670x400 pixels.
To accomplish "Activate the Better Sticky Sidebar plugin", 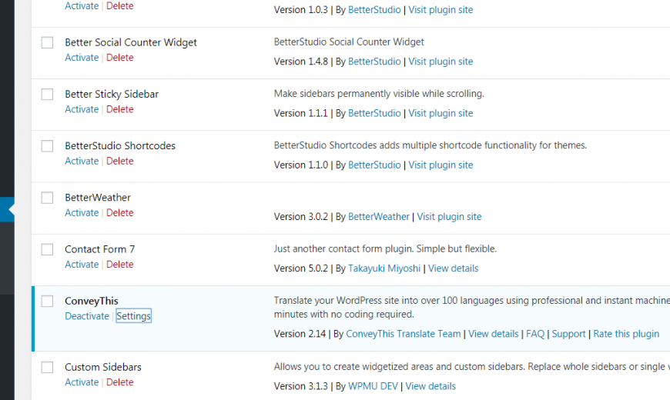I will (82, 109).
